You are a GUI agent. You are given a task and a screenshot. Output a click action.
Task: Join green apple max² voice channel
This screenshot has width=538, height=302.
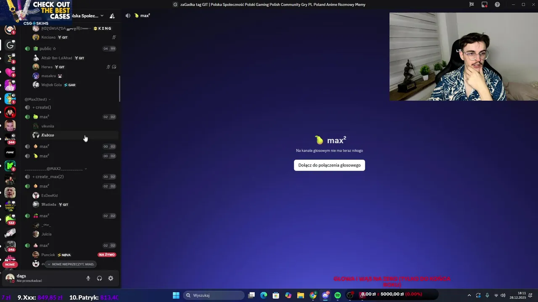(x=70, y=117)
